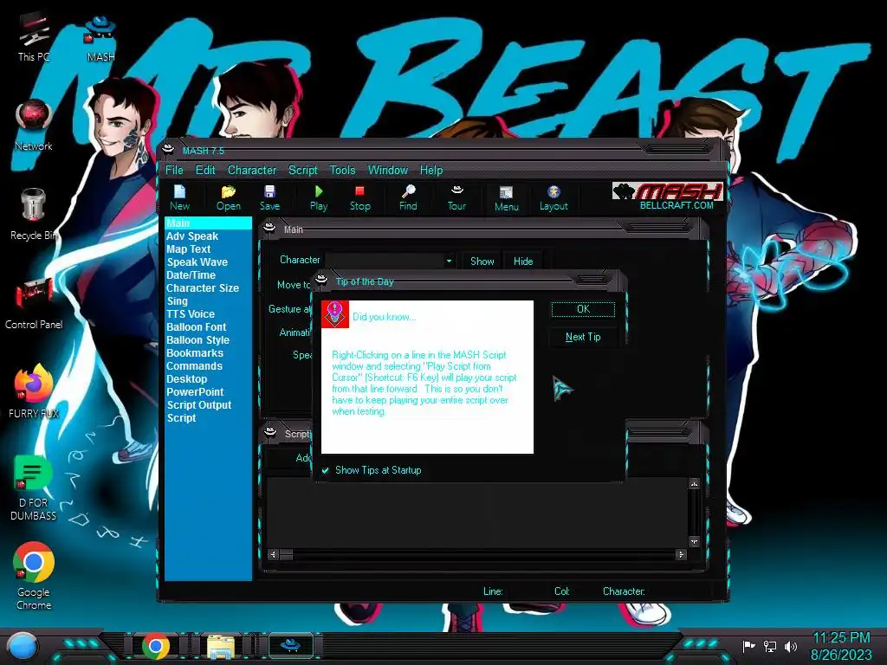Click script horizontal scroll right arrow

click(681, 555)
